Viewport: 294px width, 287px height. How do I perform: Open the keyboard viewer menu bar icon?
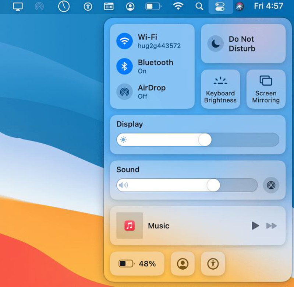109,7
